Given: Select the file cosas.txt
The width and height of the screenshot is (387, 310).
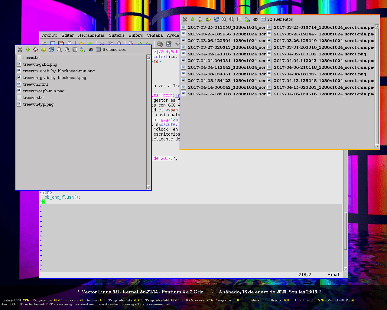Looking at the screenshot, I should tap(28, 58).
